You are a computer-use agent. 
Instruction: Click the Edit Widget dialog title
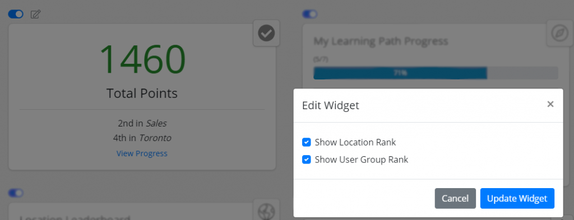tap(331, 106)
